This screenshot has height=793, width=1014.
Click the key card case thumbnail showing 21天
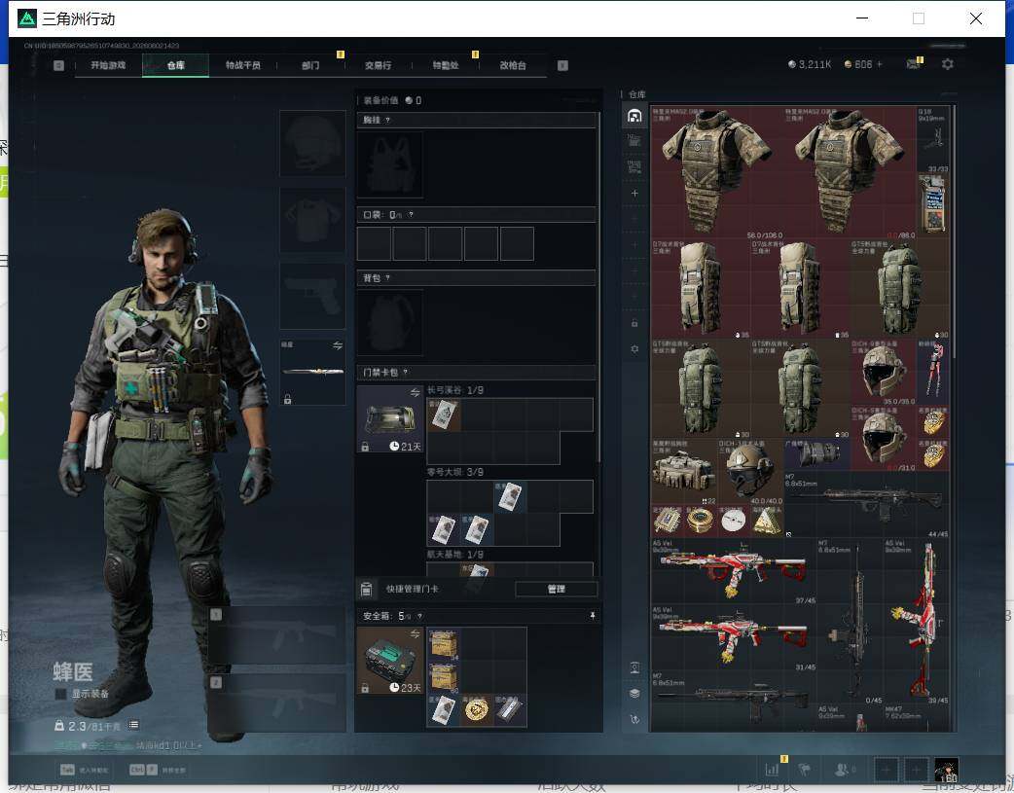tap(390, 419)
